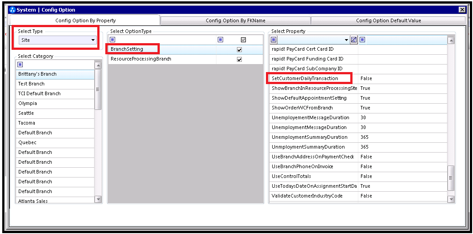The image size is (473, 234).
Task: Select Seattle in the category list
Action: tap(26, 113)
